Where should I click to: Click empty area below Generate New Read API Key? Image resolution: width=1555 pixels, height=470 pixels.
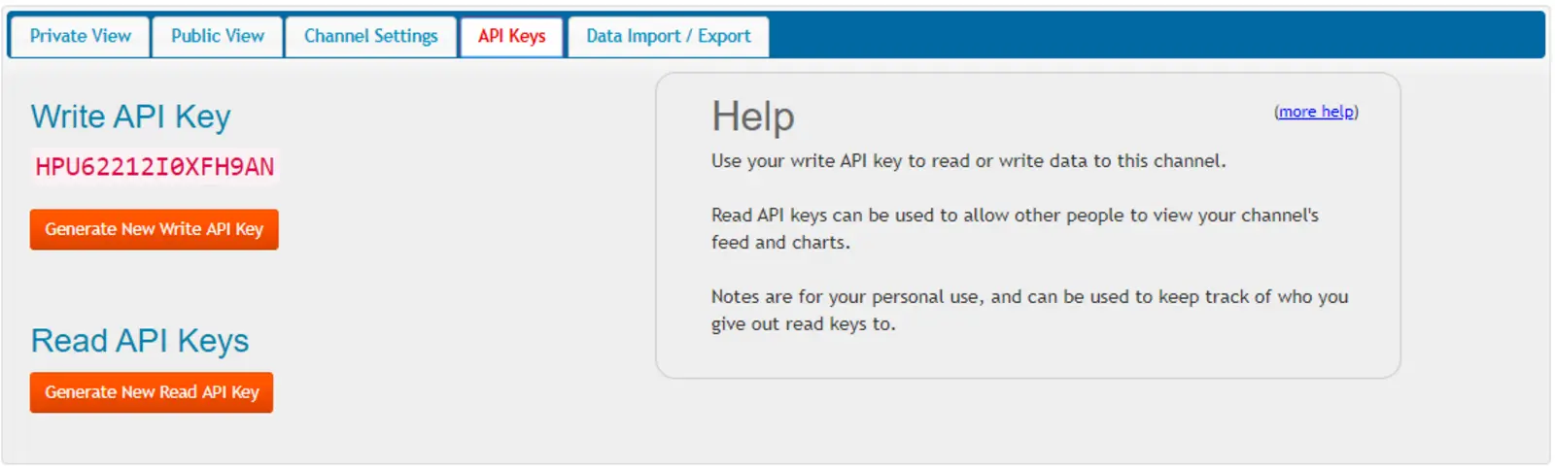pos(152,439)
